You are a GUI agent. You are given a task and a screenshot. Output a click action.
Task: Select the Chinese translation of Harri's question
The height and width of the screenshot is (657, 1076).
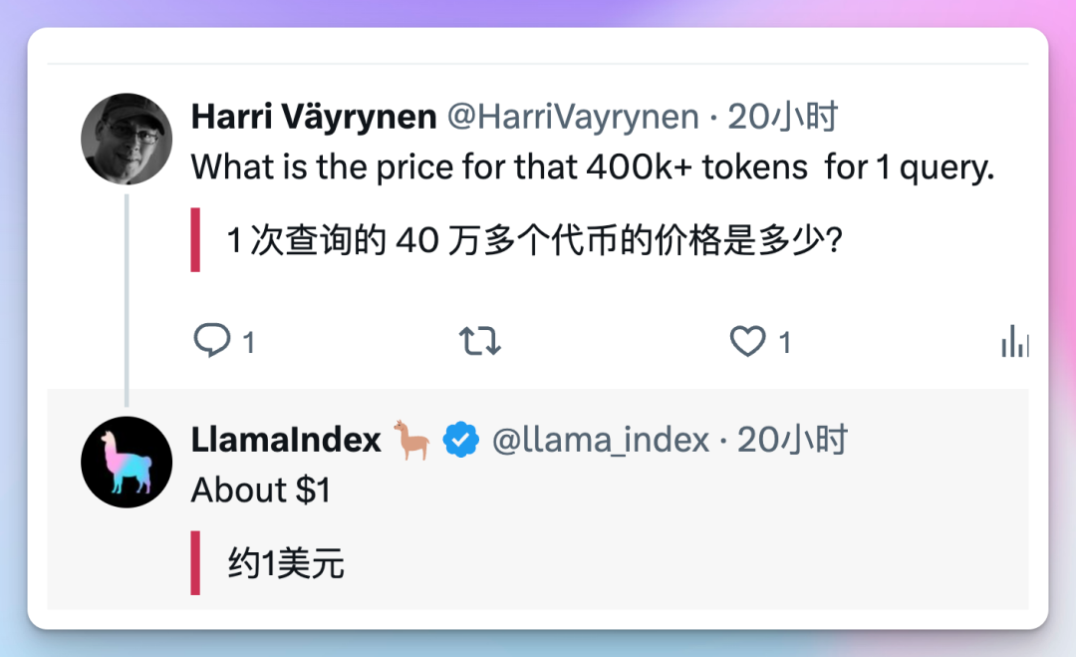pos(534,240)
